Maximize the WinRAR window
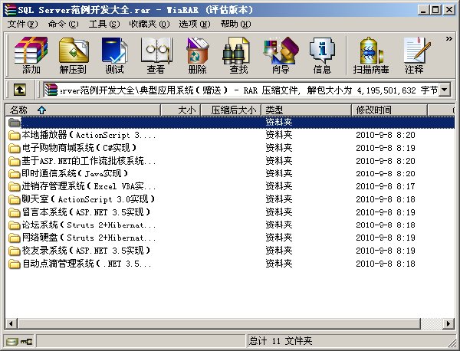Image resolution: width=460 pixels, height=351 pixels. point(435,10)
